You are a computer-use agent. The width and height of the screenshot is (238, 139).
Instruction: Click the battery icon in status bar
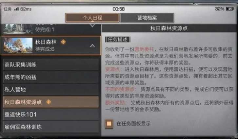click(x=229, y=9)
